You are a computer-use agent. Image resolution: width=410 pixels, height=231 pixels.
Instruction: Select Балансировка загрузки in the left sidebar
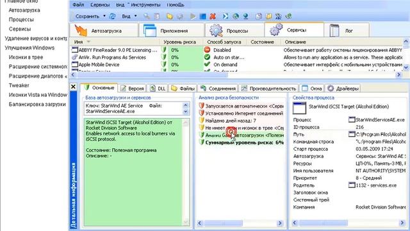[37, 104]
